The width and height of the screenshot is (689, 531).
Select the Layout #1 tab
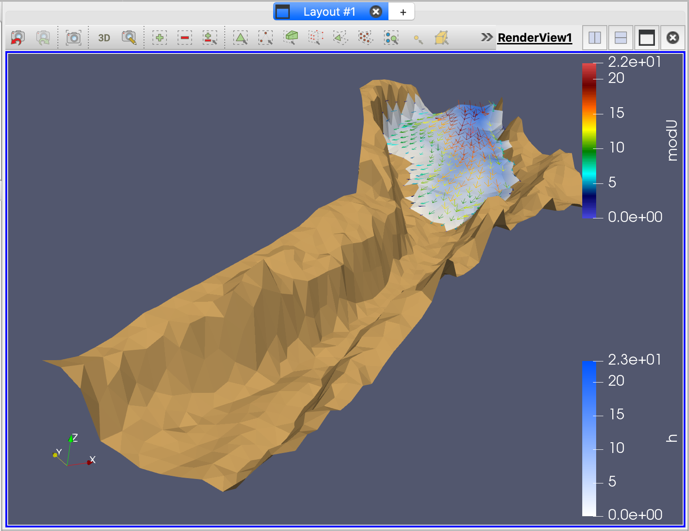329,12
